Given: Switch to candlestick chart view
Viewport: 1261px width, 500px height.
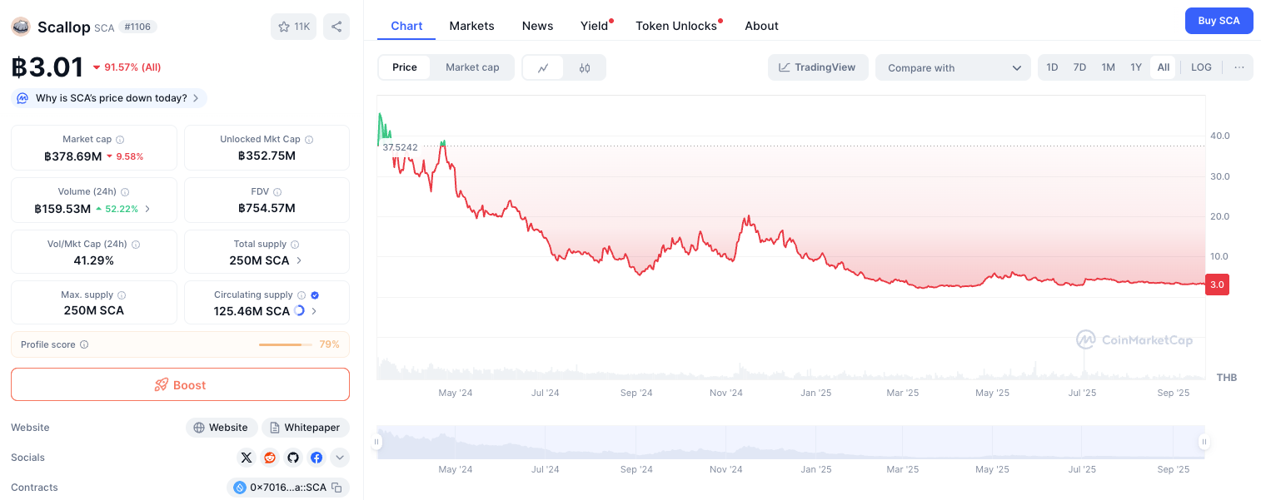Looking at the screenshot, I should [x=585, y=67].
